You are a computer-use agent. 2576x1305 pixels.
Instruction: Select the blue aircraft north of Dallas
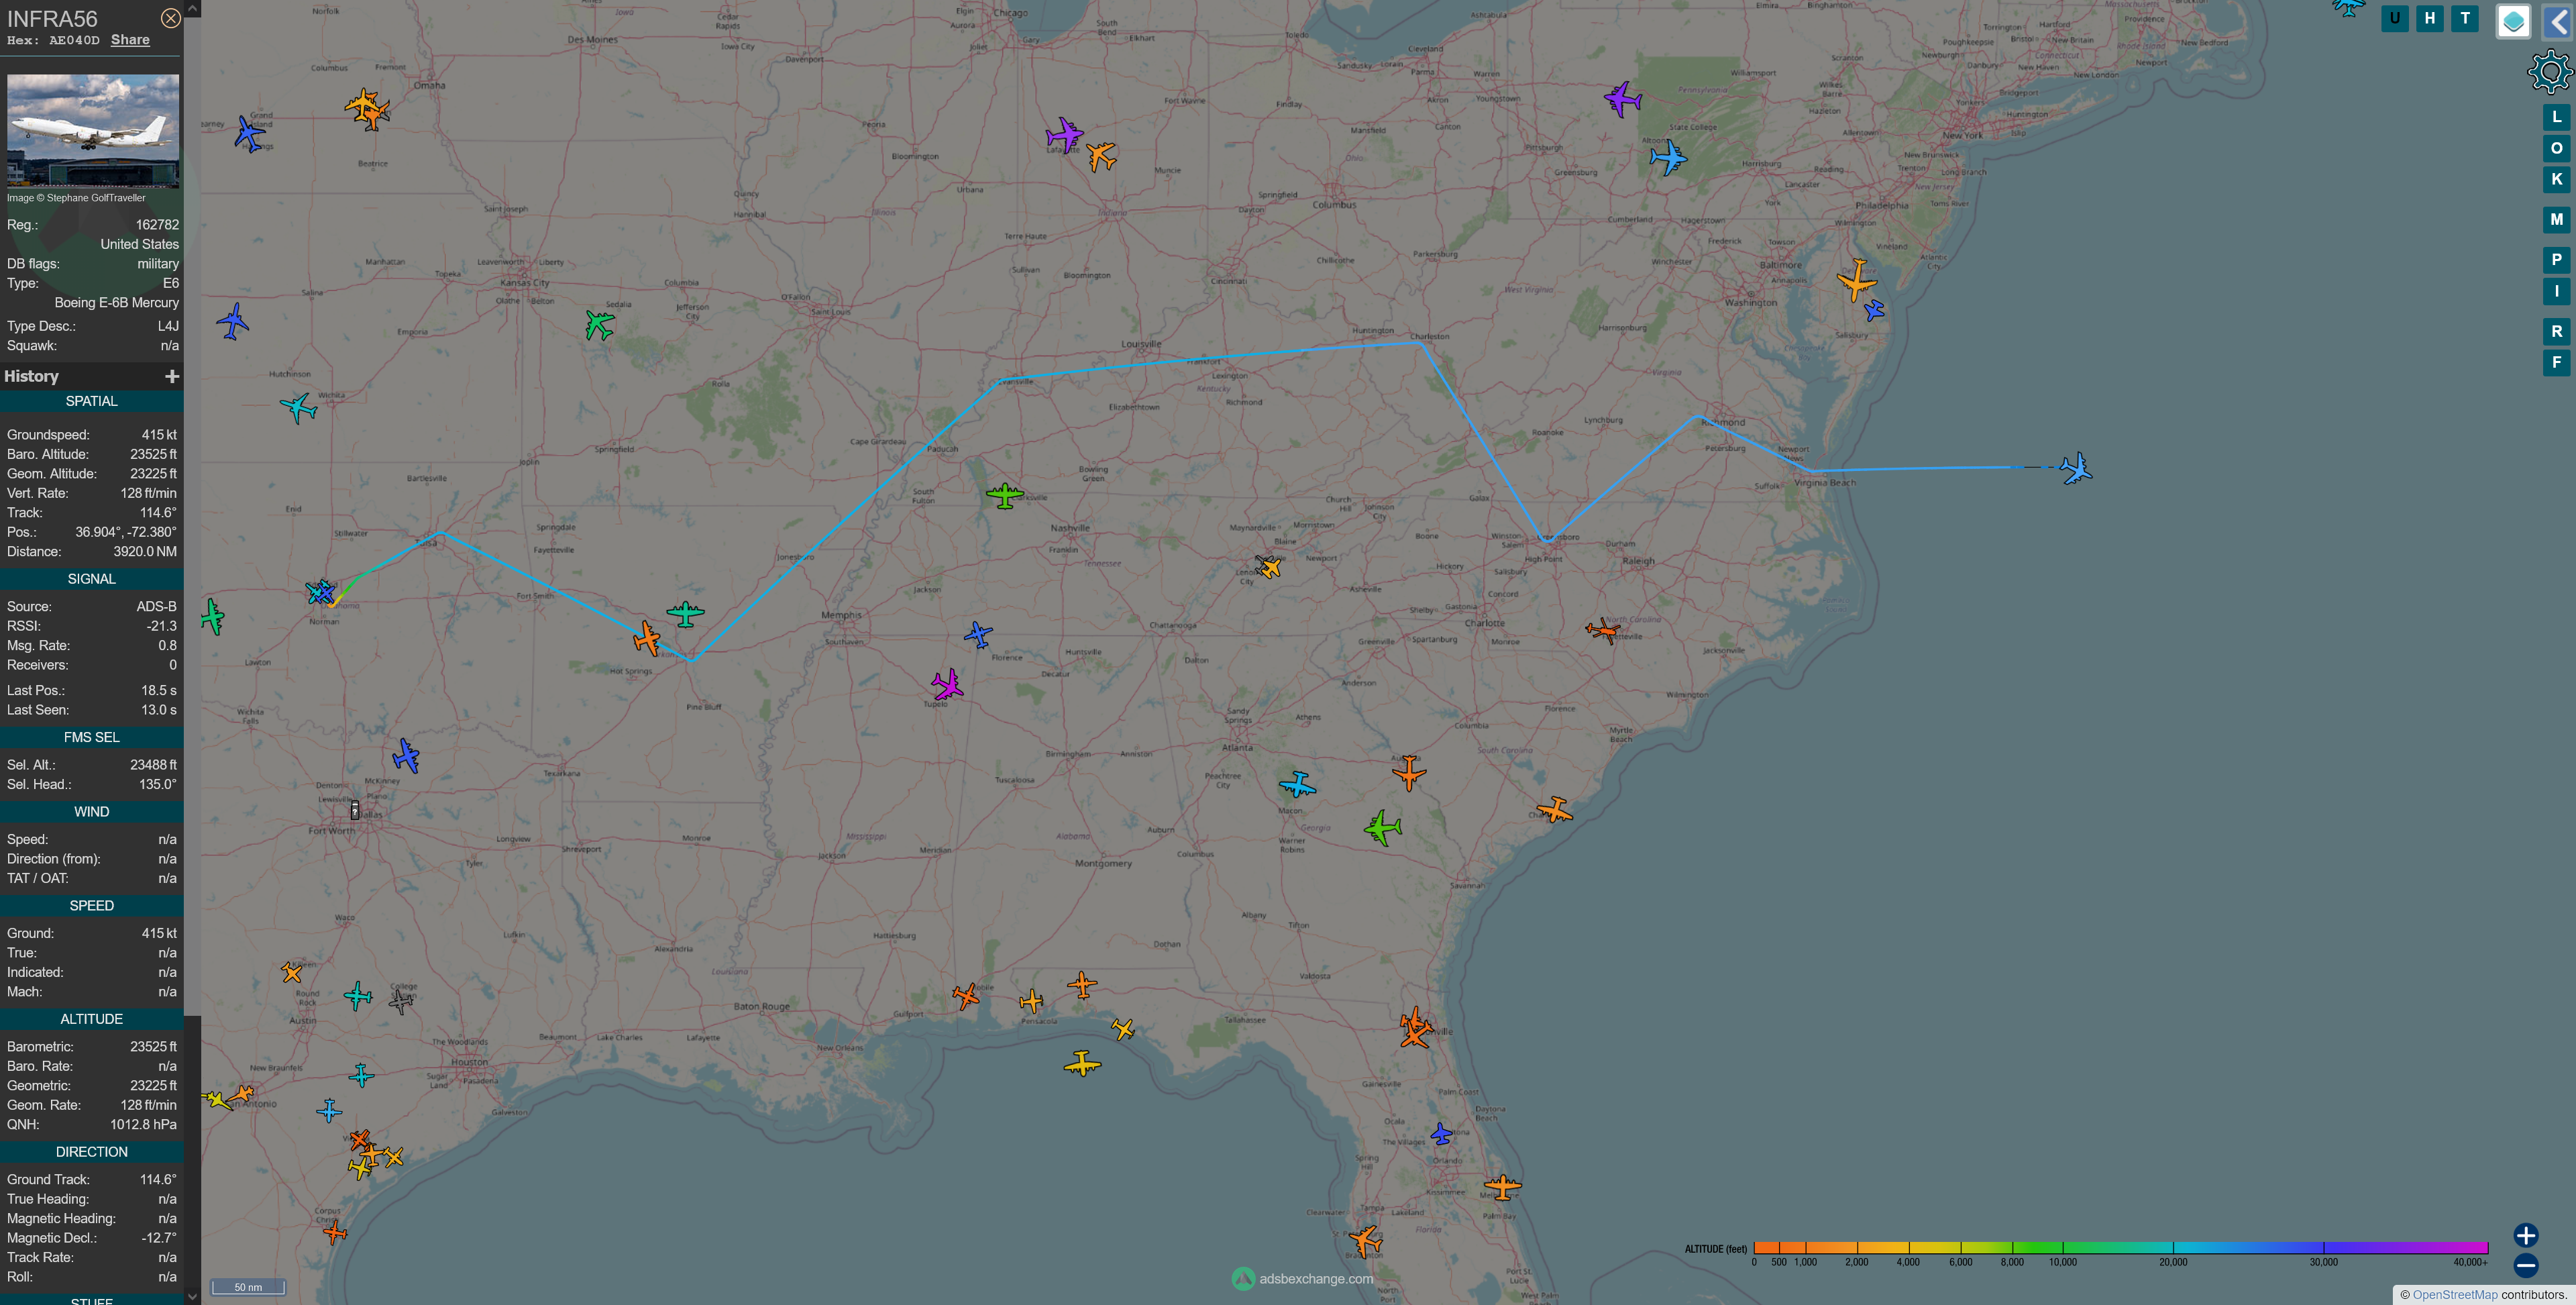[405, 756]
